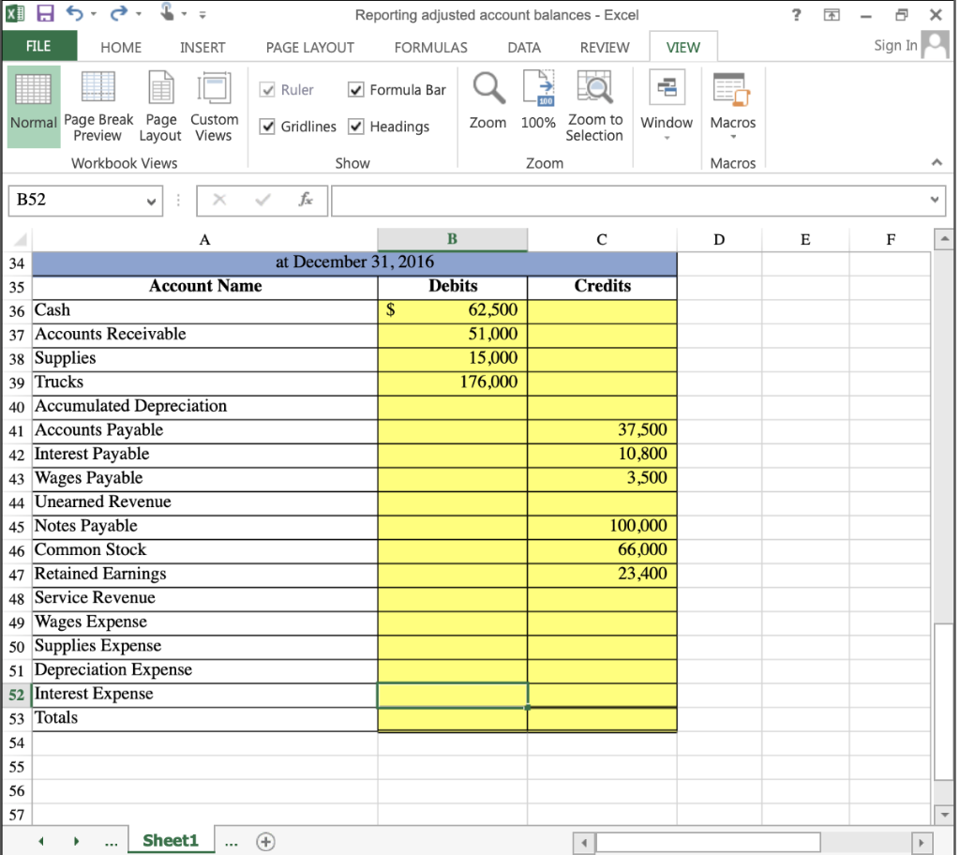
Task: Open Custom Views dialog
Action: 215,105
